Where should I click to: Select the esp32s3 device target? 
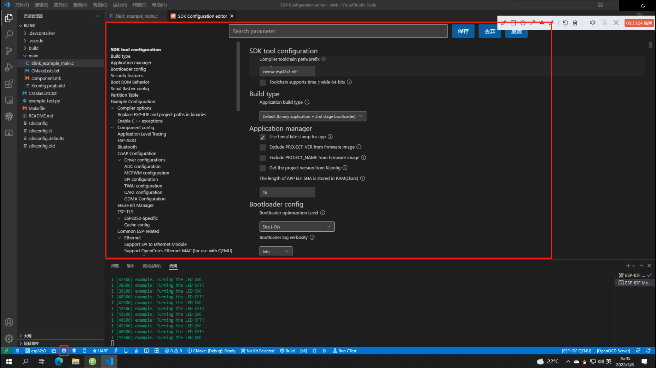tap(36, 351)
